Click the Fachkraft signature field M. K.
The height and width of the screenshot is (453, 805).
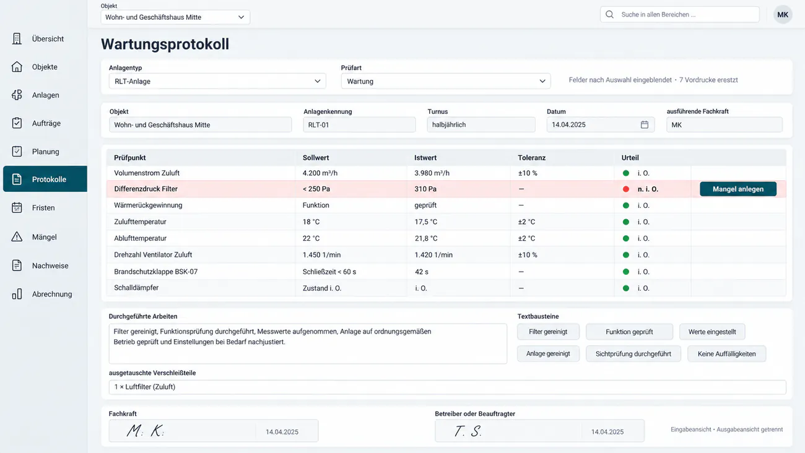pyautogui.click(x=214, y=431)
